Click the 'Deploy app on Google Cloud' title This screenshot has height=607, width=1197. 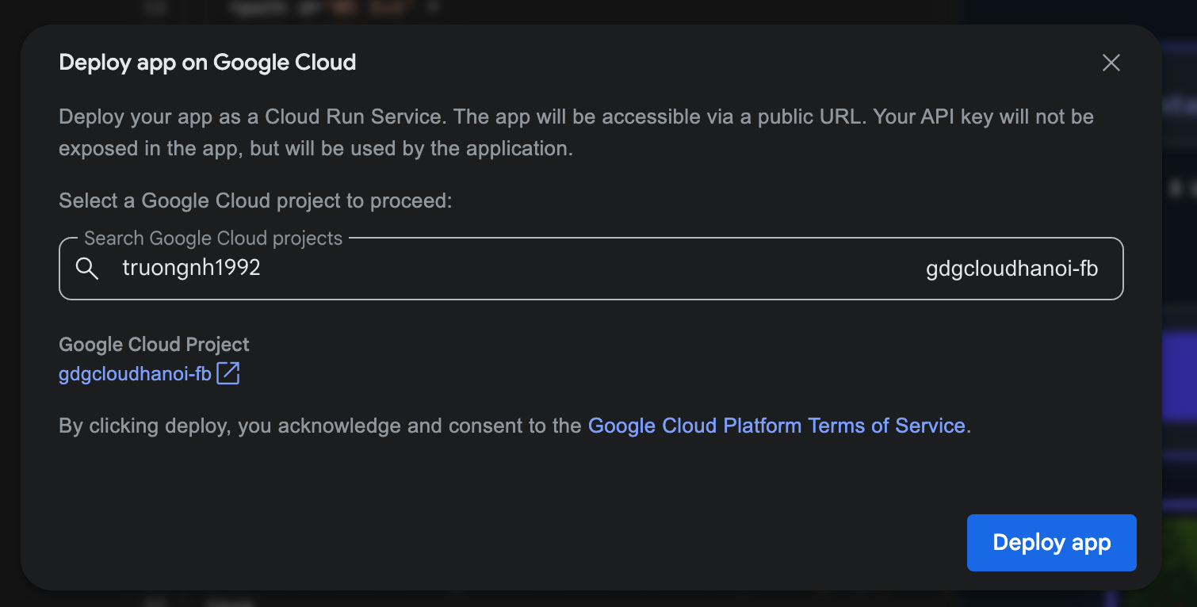(x=207, y=63)
